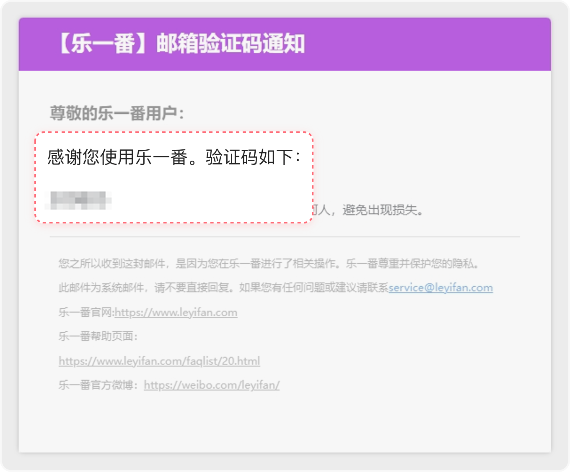This screenshot has width=570, height=472.
Task: Click the 尊敬的乐一番用户 greeting line
Action: pos(117,113)
